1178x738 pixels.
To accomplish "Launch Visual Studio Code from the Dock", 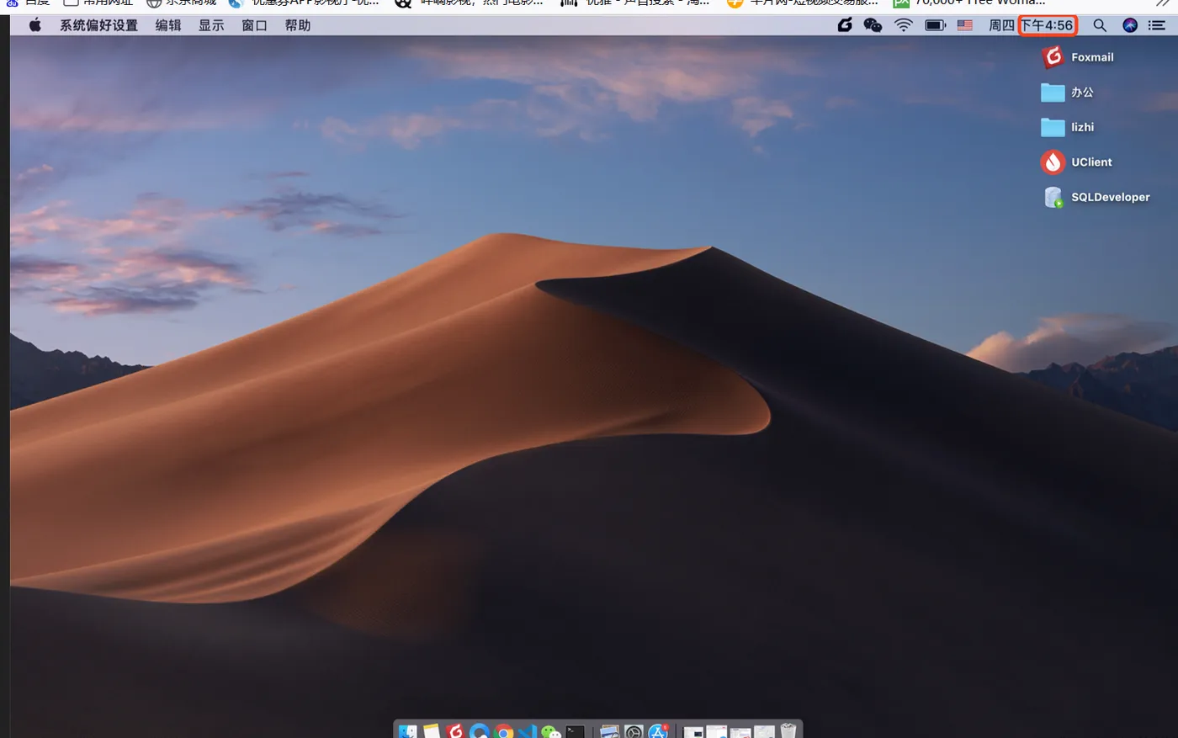I will tap(528, 731).
